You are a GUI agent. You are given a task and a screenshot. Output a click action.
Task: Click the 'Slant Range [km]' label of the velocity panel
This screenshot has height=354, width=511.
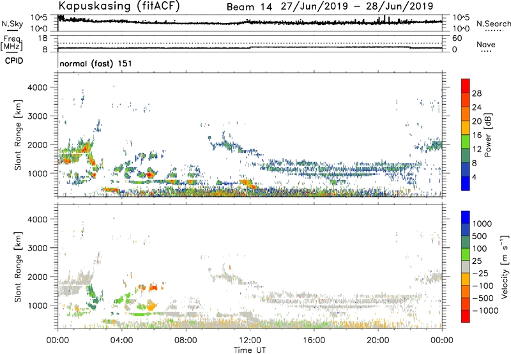(18, 266)
